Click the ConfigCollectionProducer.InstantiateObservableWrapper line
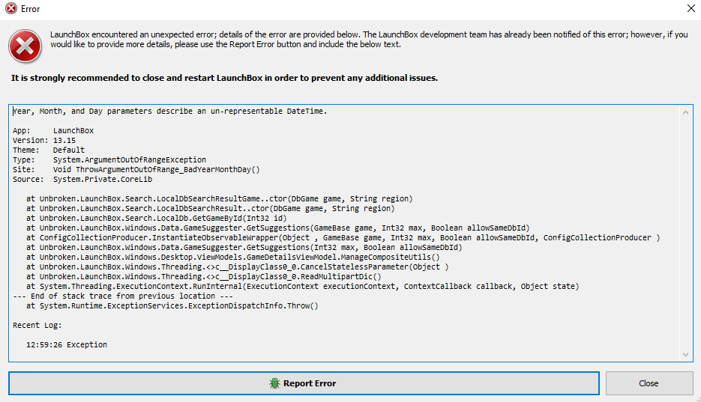The height and width of the screenshot is (402, 701). [x=343, y=237]
